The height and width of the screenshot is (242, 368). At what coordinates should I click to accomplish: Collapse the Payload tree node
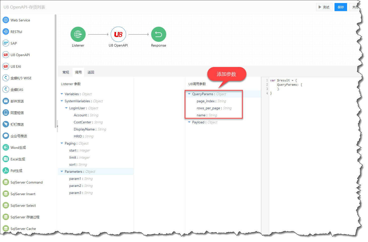coord(189,122)
